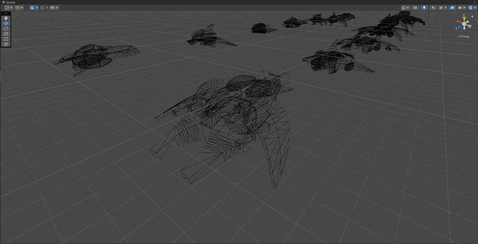Click the scene effects layers icon
This screenshot has width=478, height=244.
click(441, 8)
